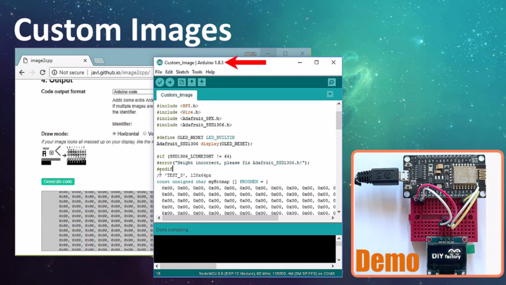
Task: Click the Arduino logo in the title bar
Action: [x=159, y=62]
